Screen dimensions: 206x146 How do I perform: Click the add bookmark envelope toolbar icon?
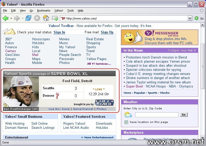point(55,18)
